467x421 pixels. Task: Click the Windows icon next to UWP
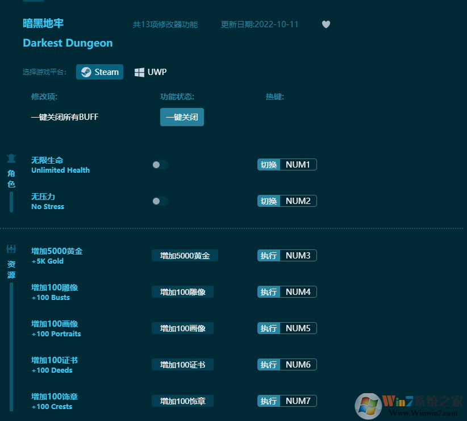point(139,72)
